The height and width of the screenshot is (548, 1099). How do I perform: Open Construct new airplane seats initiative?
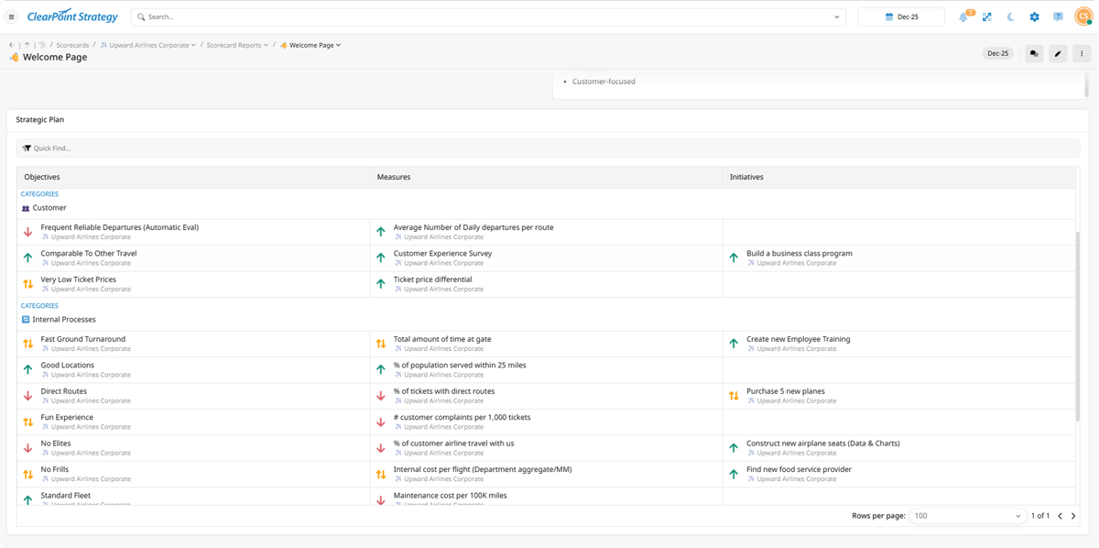823,444
